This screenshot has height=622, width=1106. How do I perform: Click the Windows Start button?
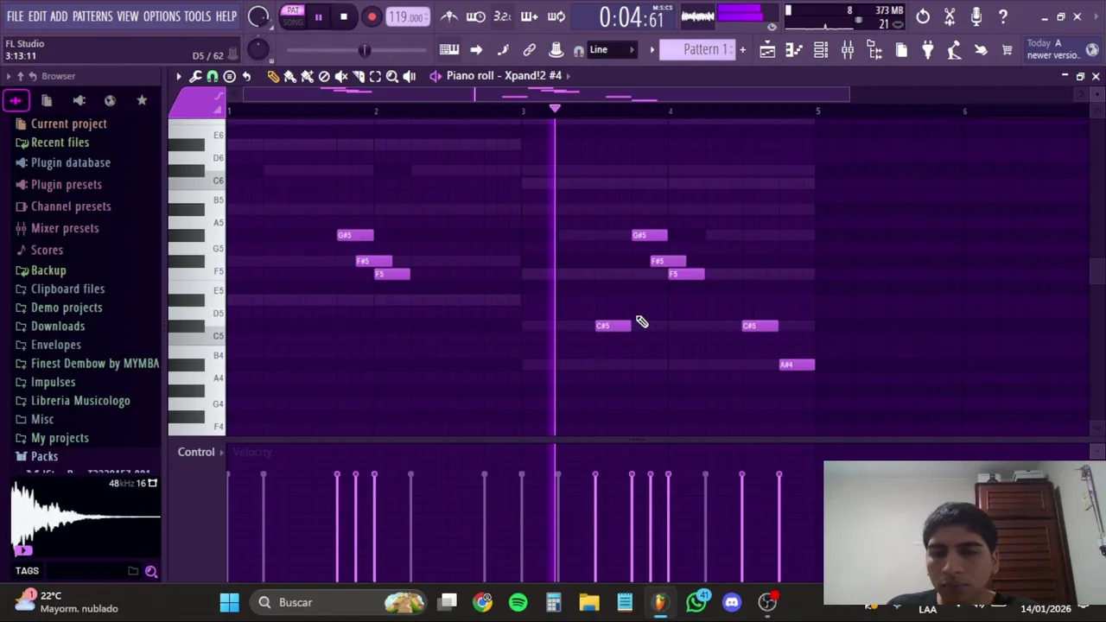(x=229, y=602)
